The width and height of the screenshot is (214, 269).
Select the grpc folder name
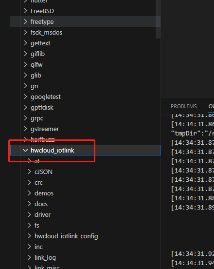tap(37, 118)
